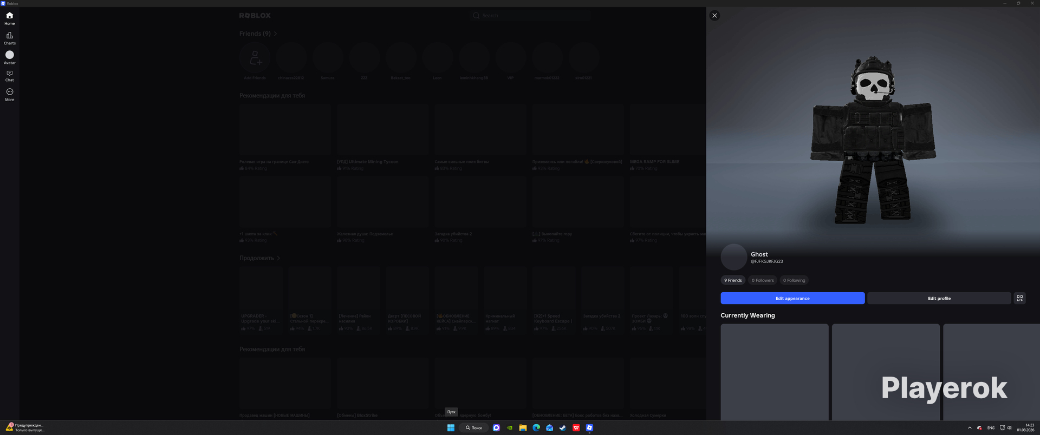Image resolution: width=1040 pixels, height=435 pixels.
Task: Click the Currently Wearing heading
Action: [747, 315]
